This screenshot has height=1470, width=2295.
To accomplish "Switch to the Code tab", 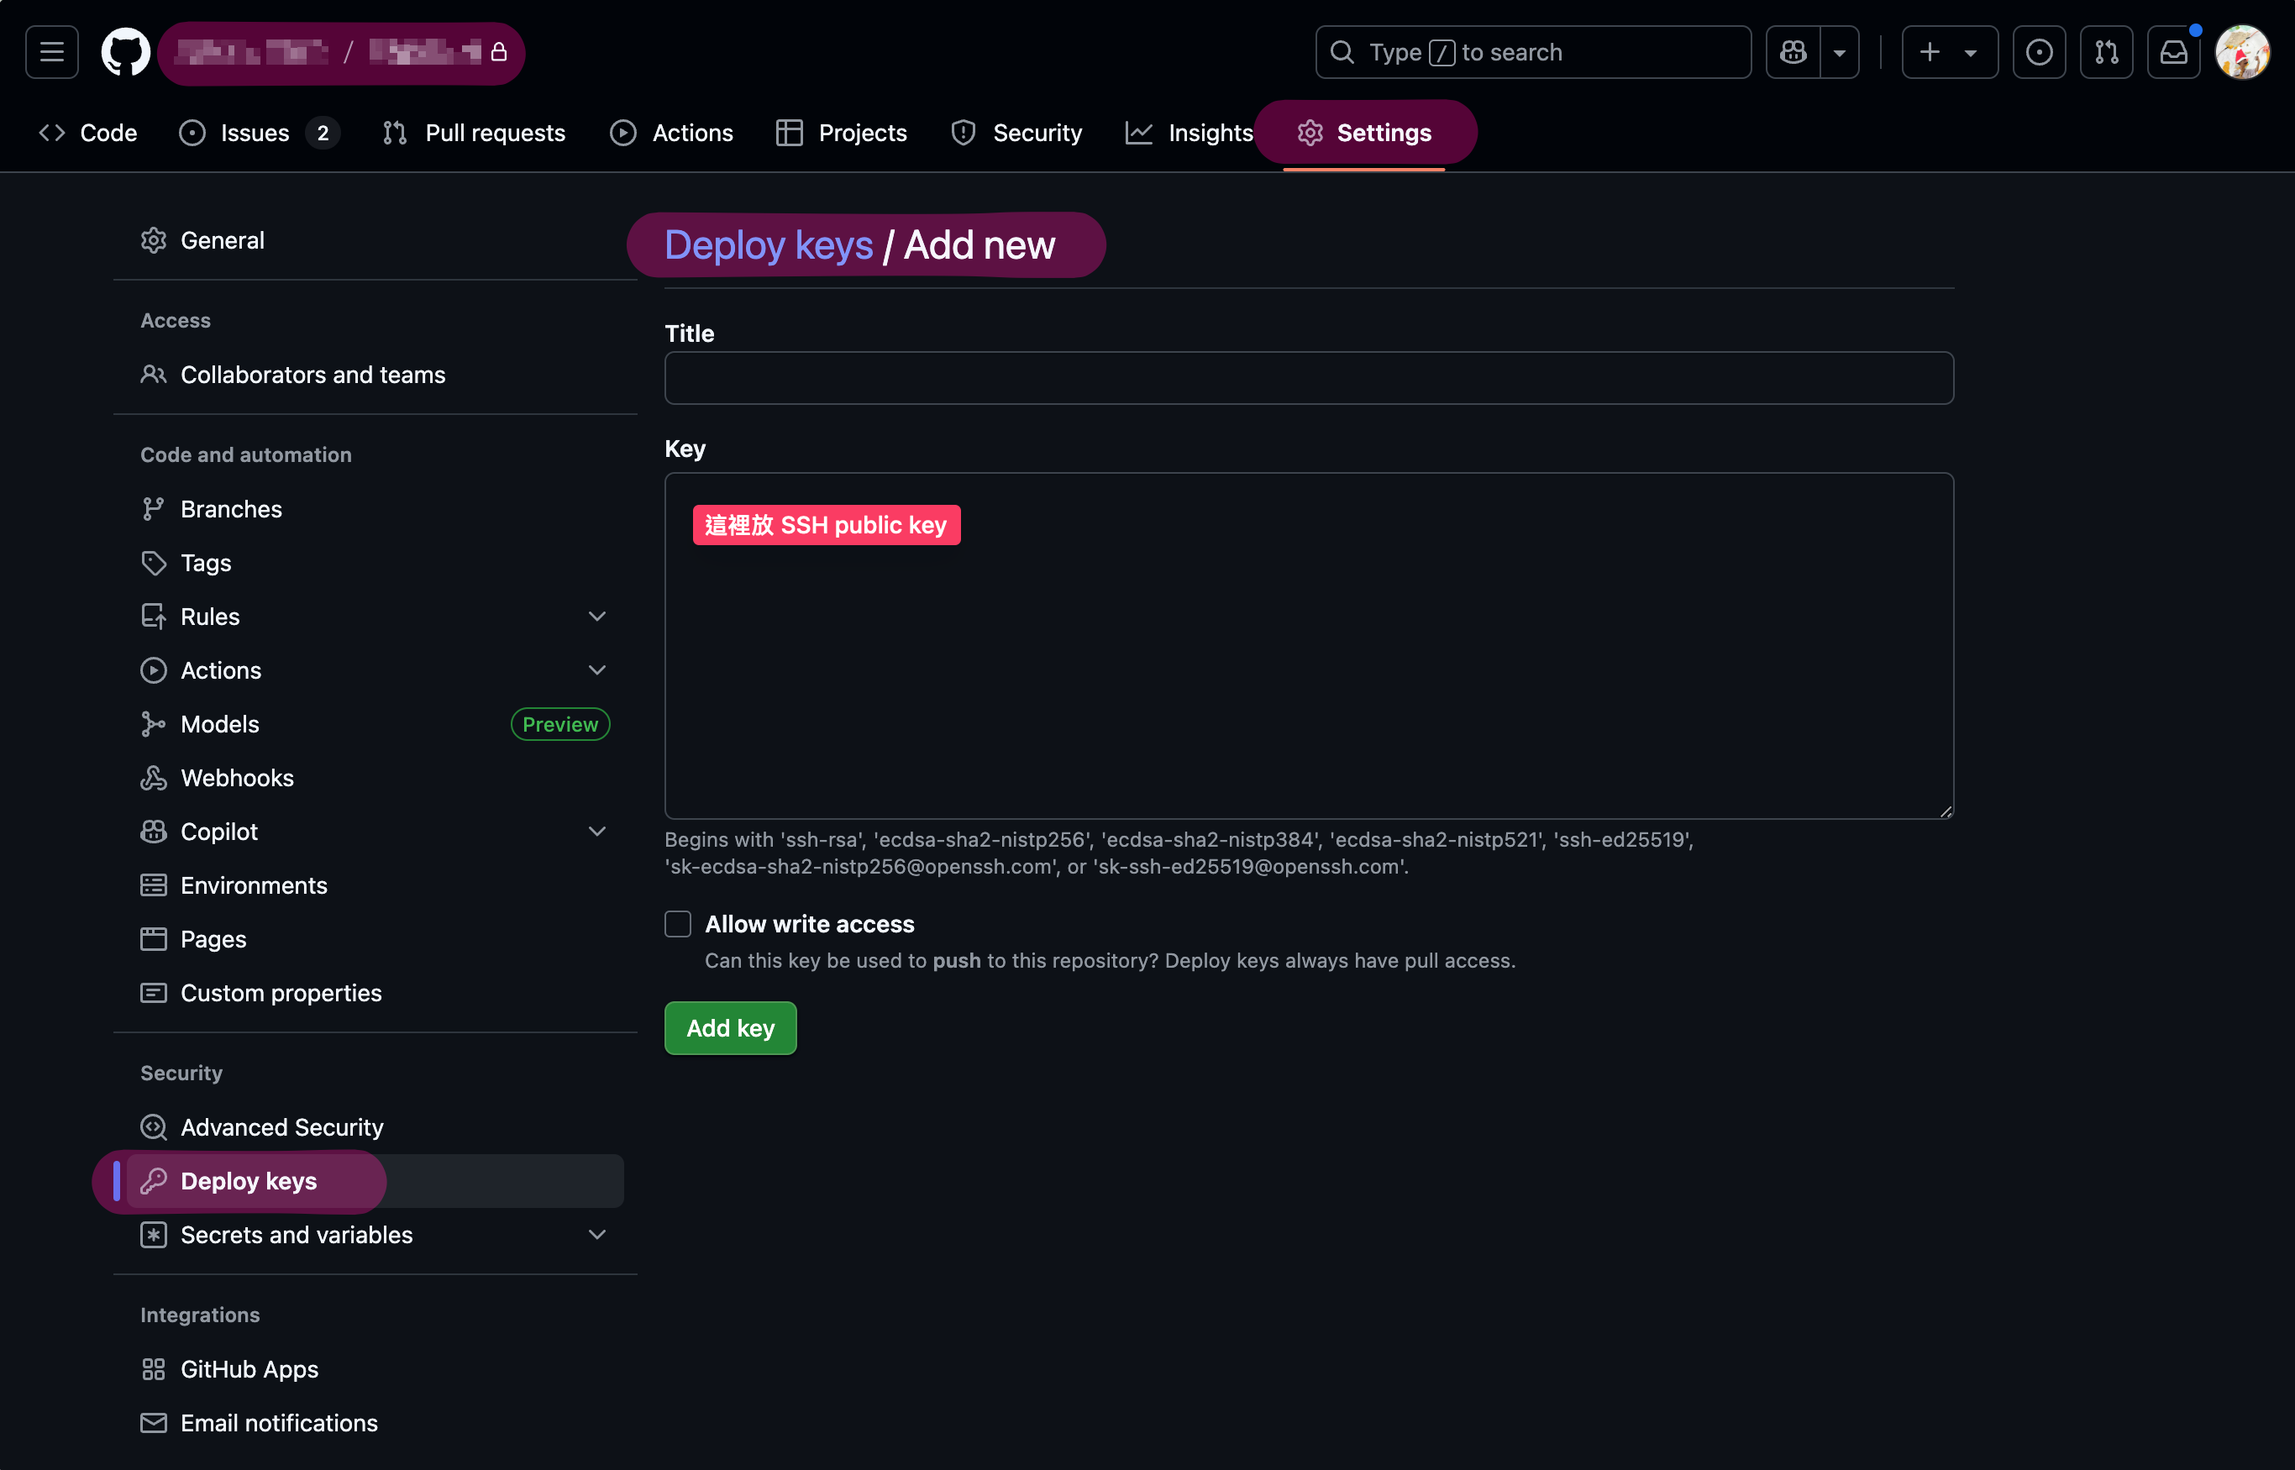I will (88, 133).
